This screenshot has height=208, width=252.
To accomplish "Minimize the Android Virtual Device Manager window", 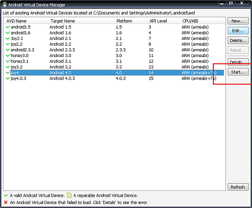I will pos(222,3).
